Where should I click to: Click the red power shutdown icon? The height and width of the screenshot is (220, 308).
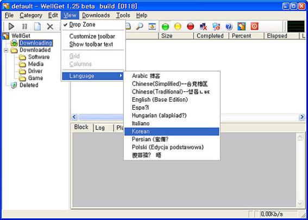click(254, 27)
